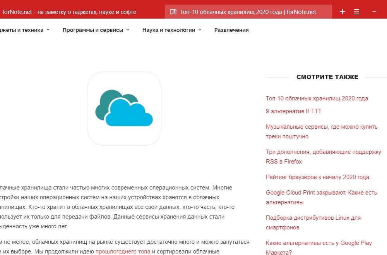Open the Музыкальные сервисы article link
The image size is (387, 255).
321,127
